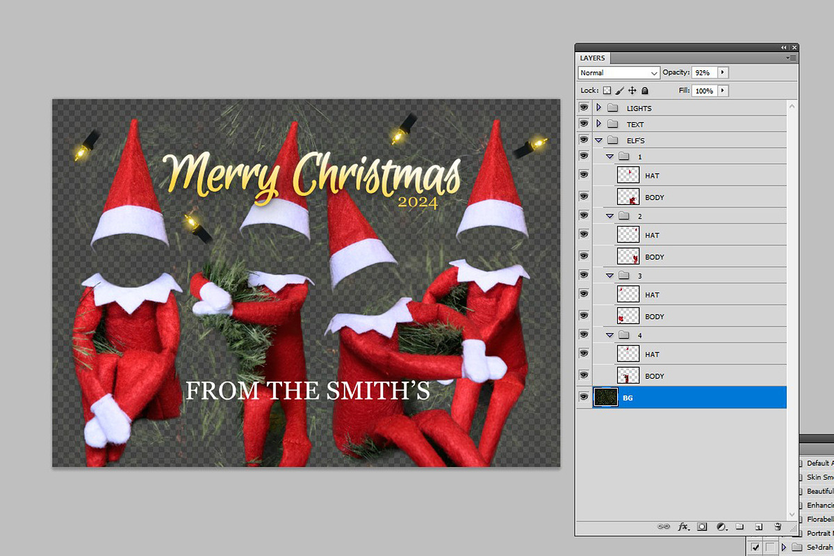Click the Lock all padlock icon

click(x=645, y=91)
